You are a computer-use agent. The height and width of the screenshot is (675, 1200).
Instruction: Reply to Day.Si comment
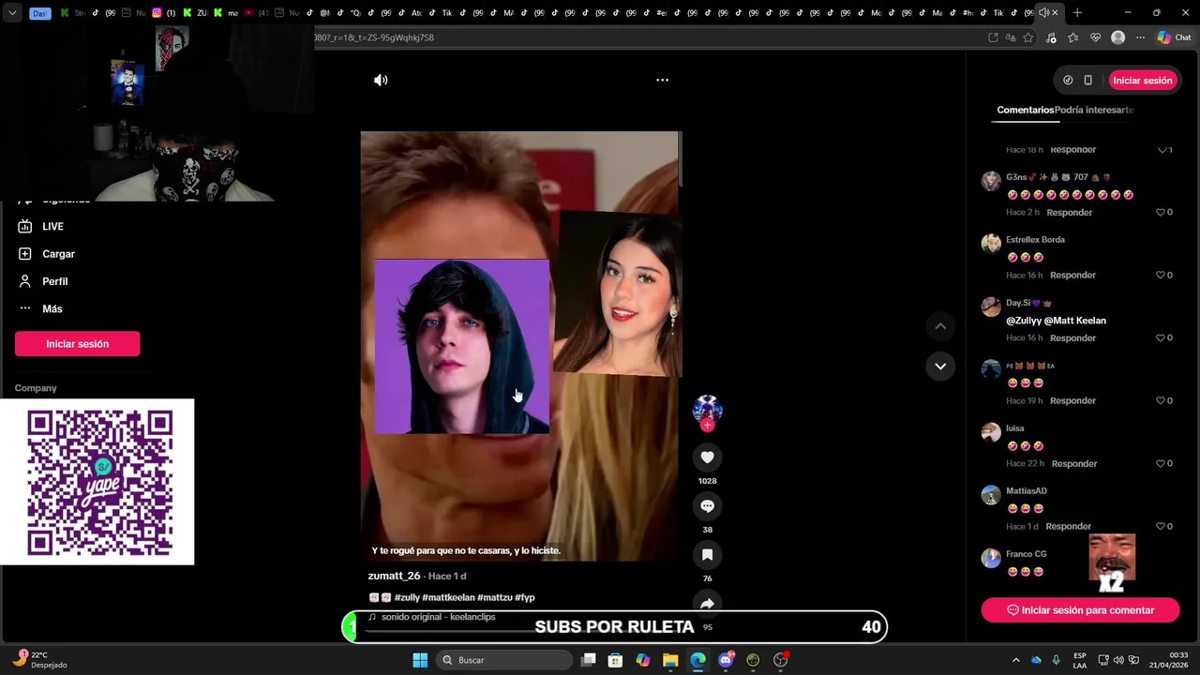[1073, 338]
